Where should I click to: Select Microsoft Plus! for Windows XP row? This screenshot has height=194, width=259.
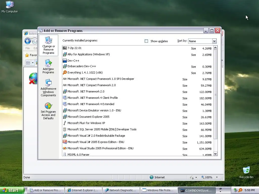pyautogui.click(x=138, y=123)
